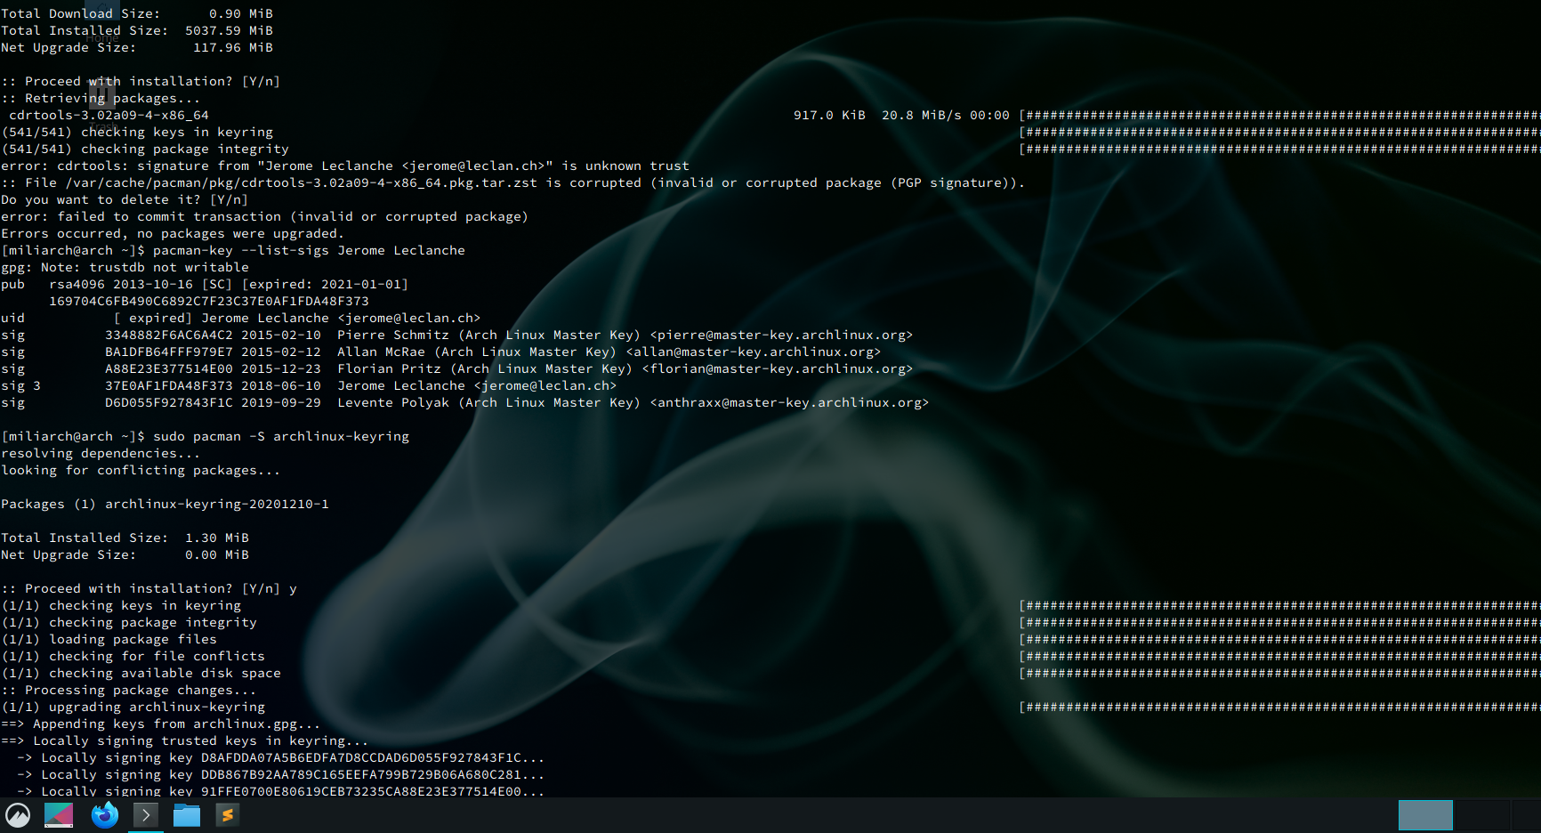
Task: Click the pierre@master-key.archlinux.org email address
Action: pyautogui.click(x=781, y=335)
